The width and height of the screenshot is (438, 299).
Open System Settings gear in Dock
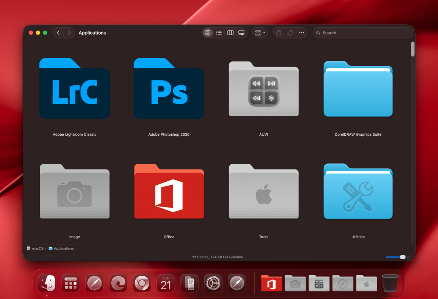tap(213, 283)
